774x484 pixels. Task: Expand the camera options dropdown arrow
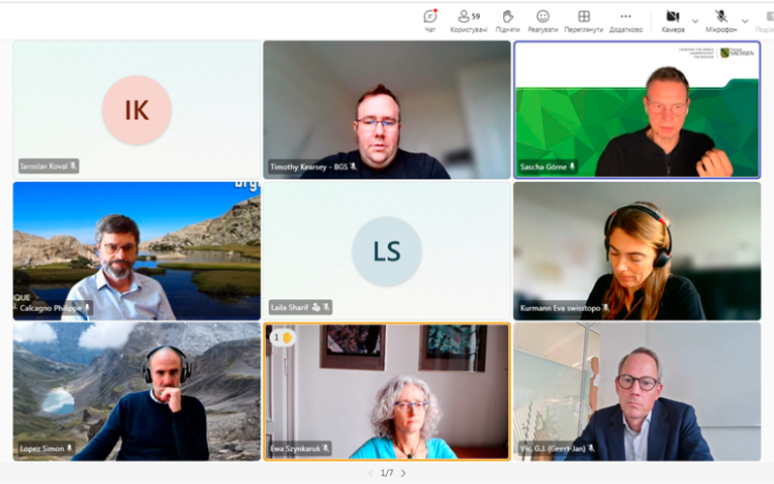pyautogui.click(x=695, y=21)
